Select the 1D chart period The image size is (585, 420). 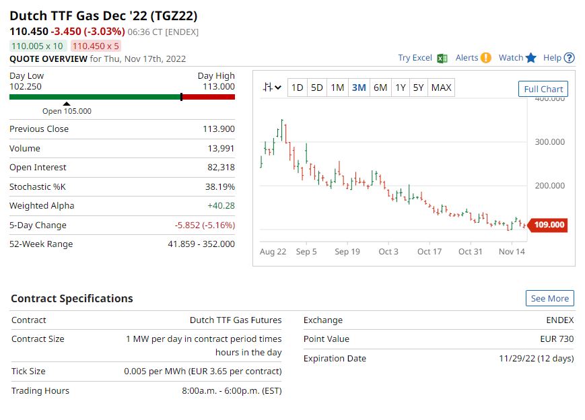click(297, 87)
